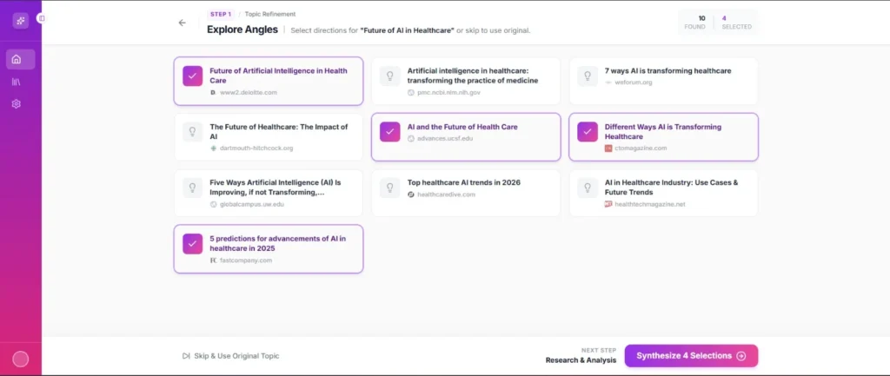Click the user avatar at sidebar bottom
890x376 pixels.
[20, 359]
